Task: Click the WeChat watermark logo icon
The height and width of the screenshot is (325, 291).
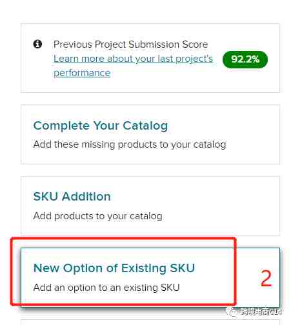Action: pyautogui.click(x=232, y=311)
